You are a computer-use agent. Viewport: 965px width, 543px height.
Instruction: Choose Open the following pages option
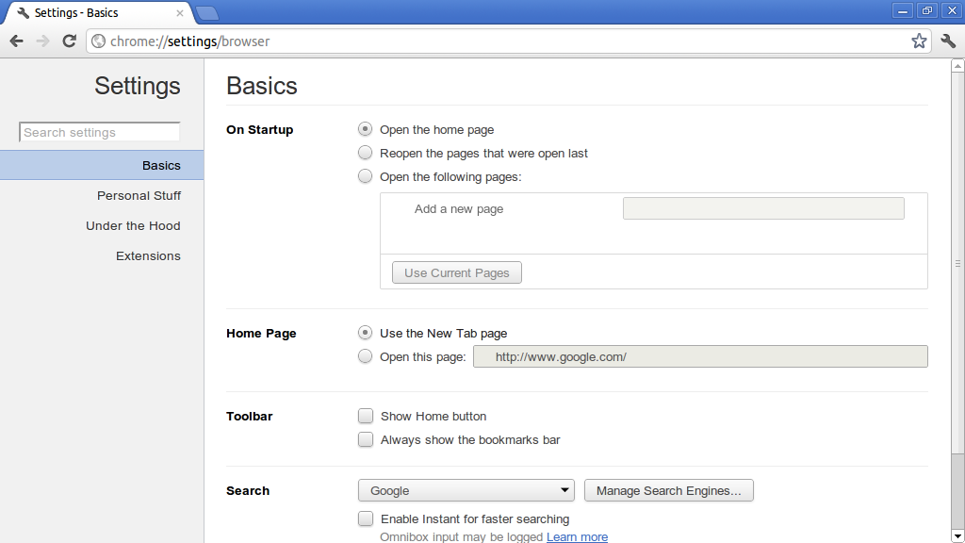tap(366, 176)
